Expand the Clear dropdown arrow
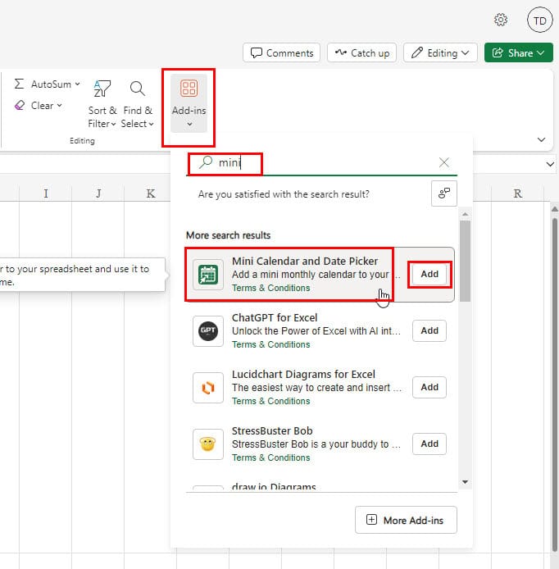 [60, 105]
